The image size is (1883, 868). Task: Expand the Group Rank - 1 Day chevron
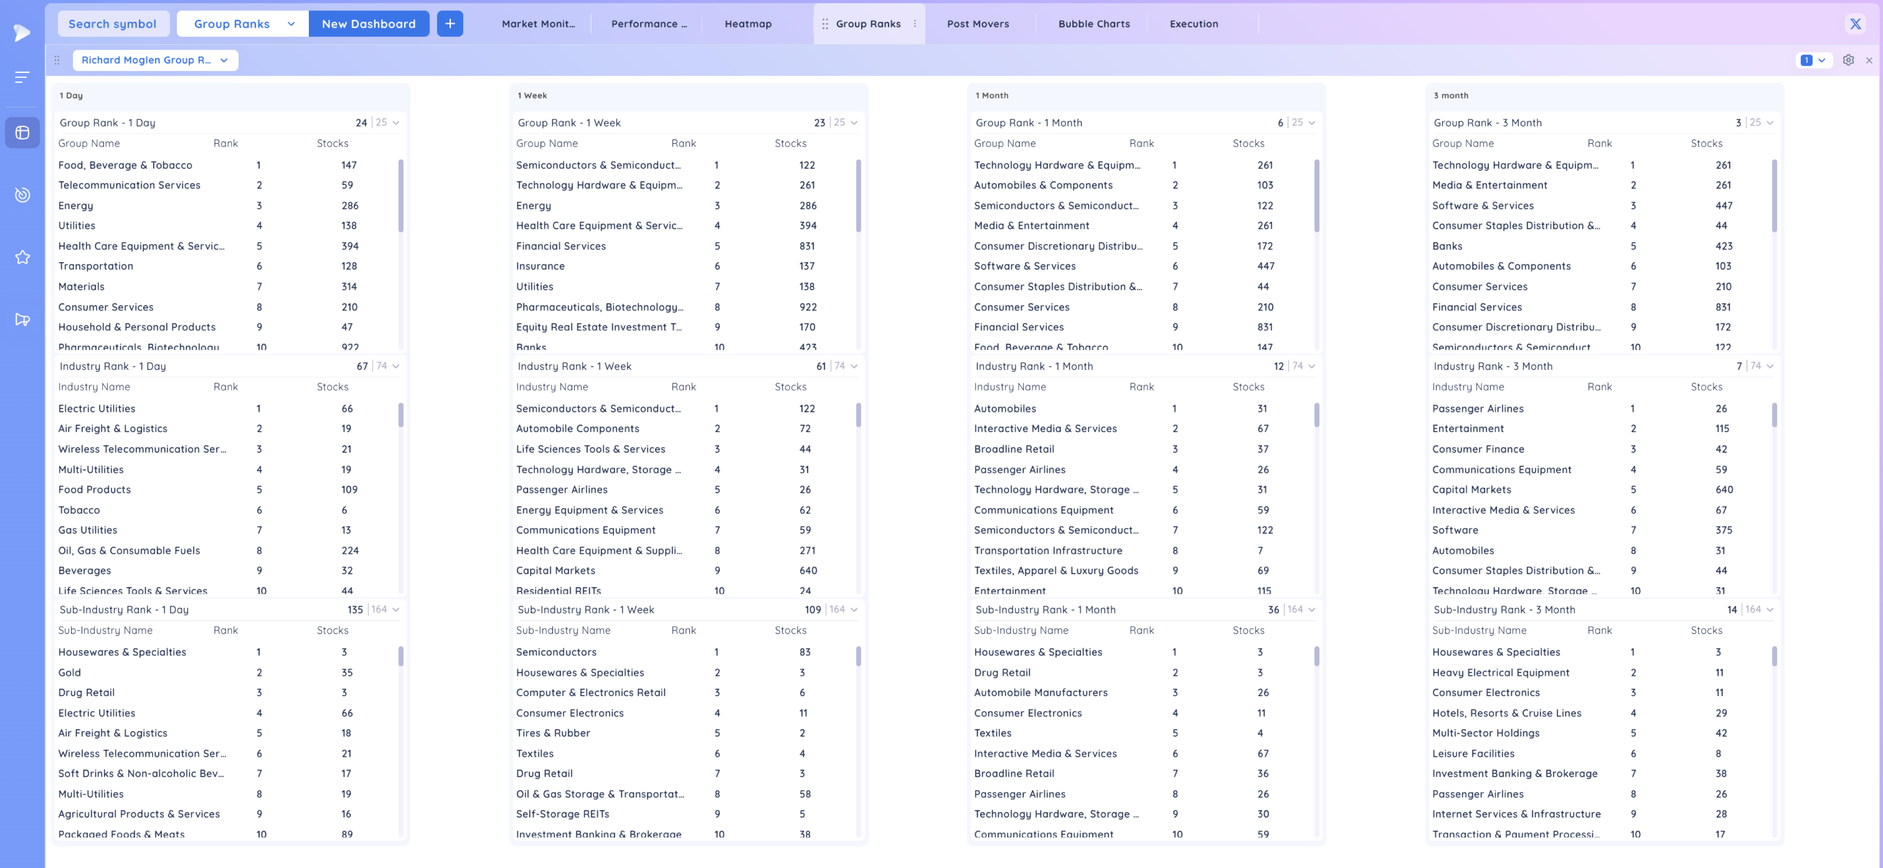[396, 123]
